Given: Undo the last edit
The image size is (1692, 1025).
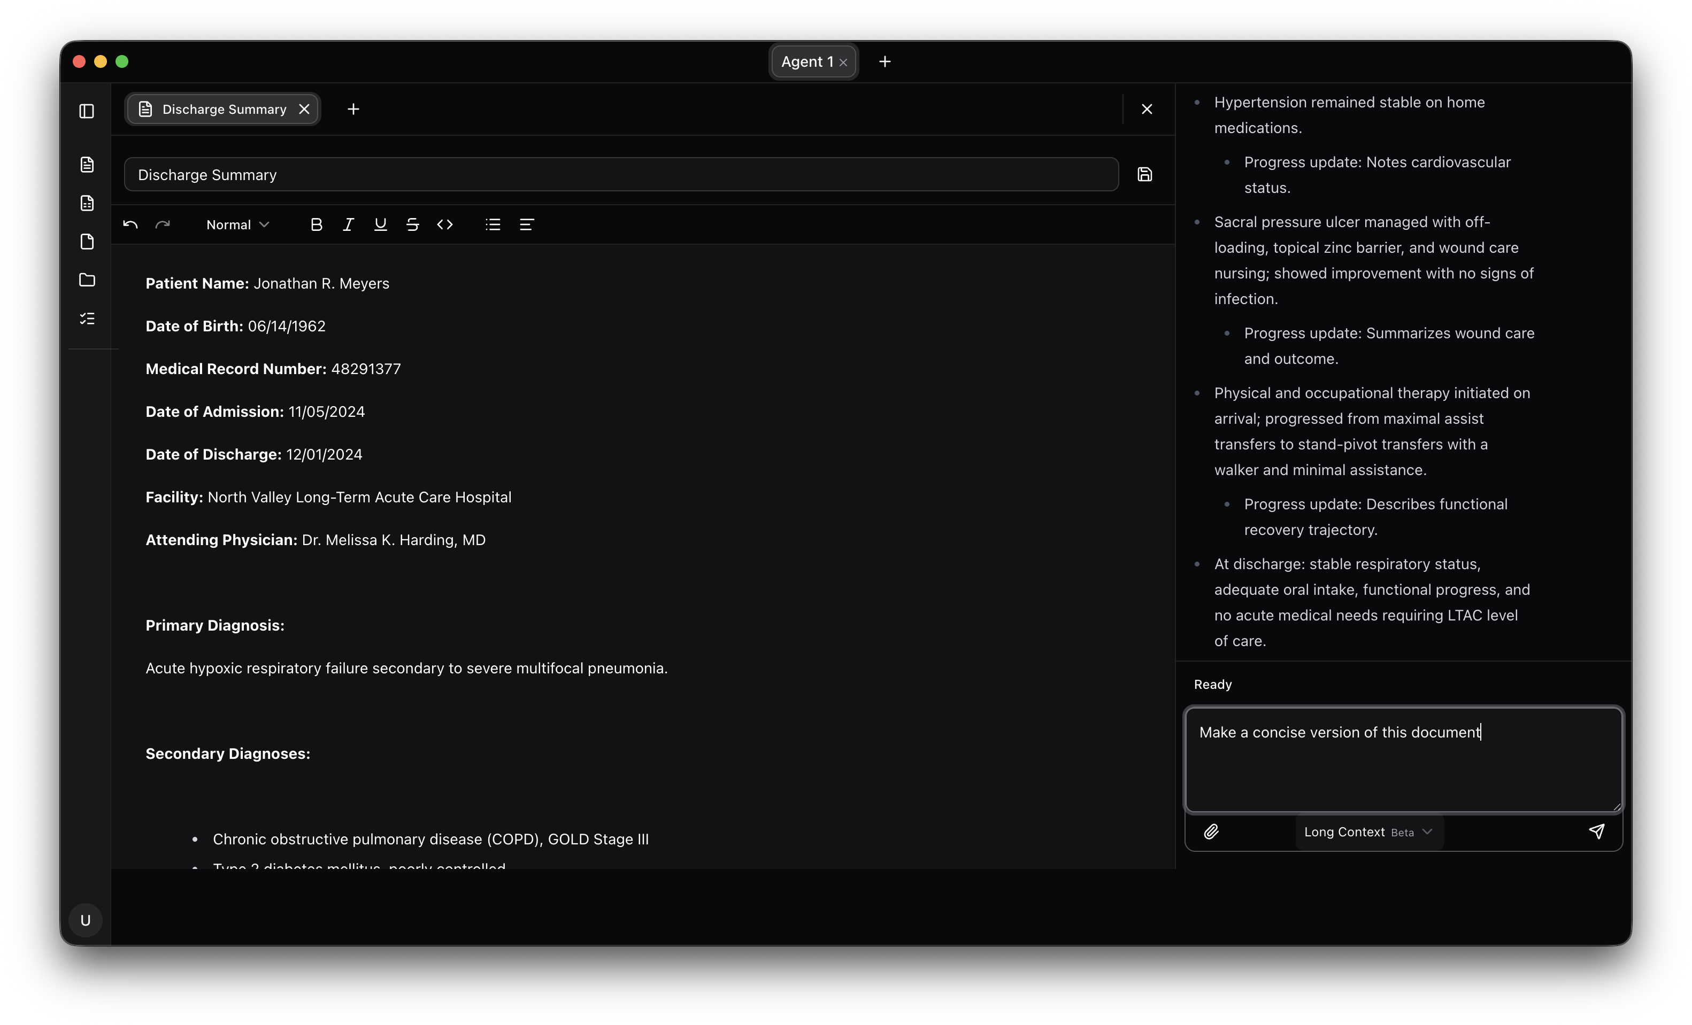Looking at the screenshot, I should click(x=130, y=224).
